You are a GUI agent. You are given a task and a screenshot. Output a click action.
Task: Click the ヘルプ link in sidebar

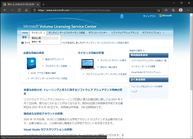click(134, 91)
